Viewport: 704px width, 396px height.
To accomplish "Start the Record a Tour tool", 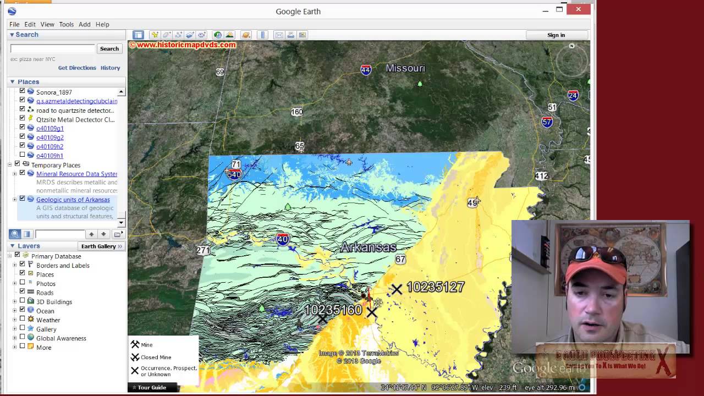I will (201, 35).
